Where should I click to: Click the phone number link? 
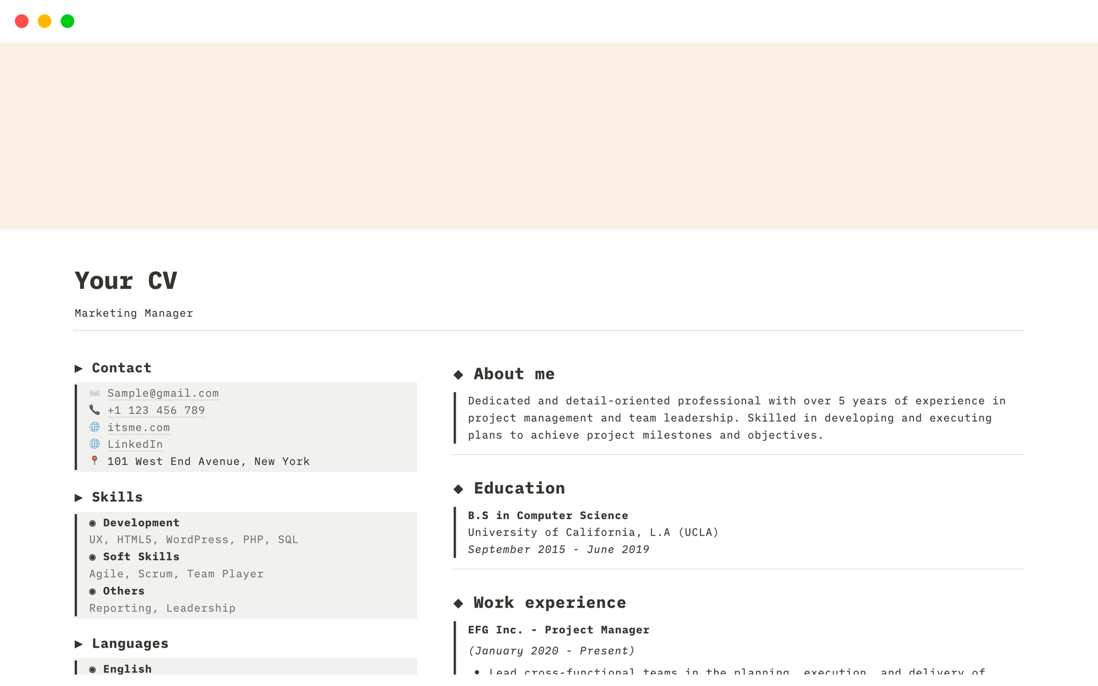point(156,410)
